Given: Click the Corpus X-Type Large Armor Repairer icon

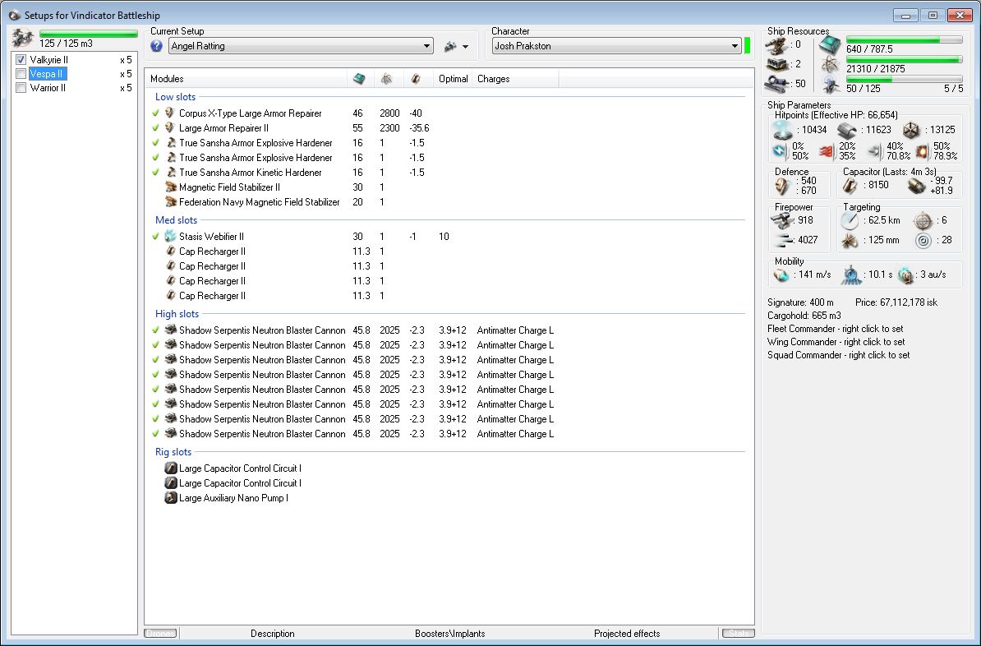Looking at the screenshot, I should [171, 113].
